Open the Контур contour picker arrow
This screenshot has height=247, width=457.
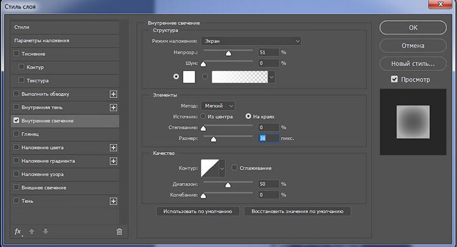[x=222, y=168]
